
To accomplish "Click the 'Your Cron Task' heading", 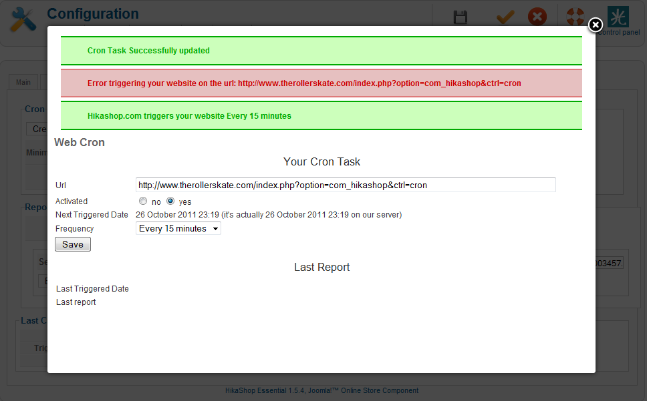I will coord(322,161).
